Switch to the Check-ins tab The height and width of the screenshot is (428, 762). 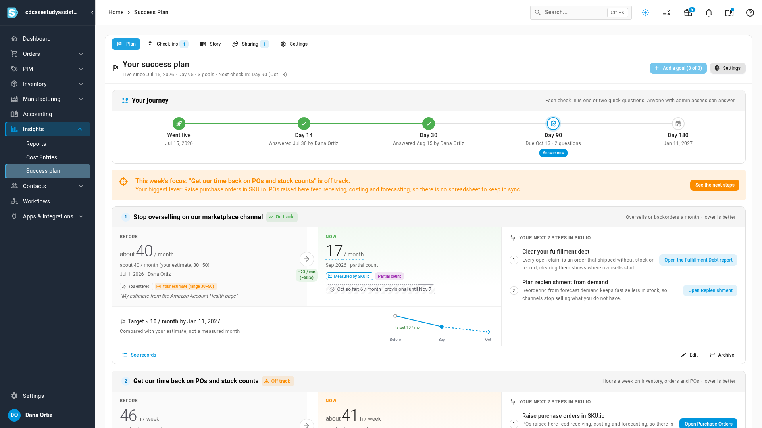[x=167, y=44]
